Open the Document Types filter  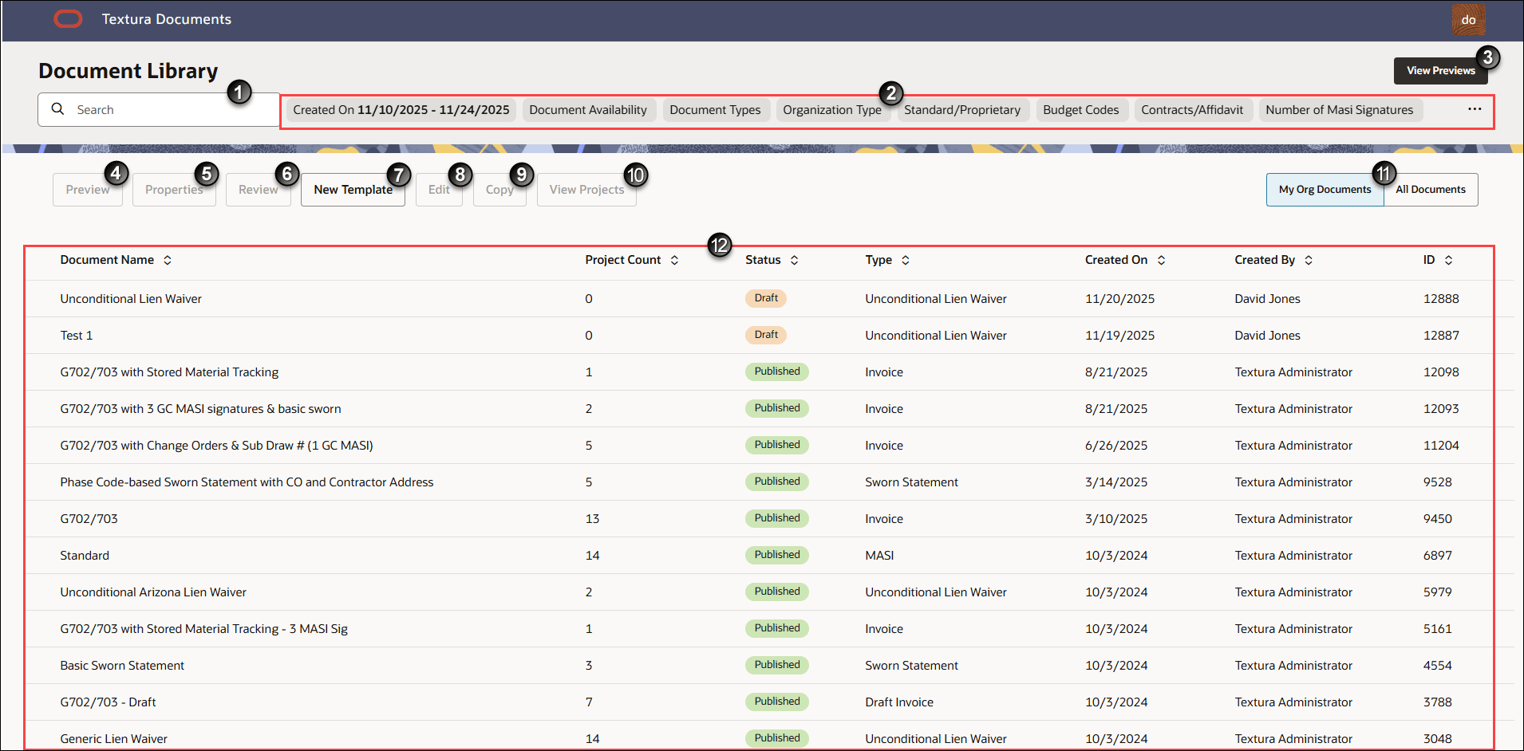tap(715, 109)
